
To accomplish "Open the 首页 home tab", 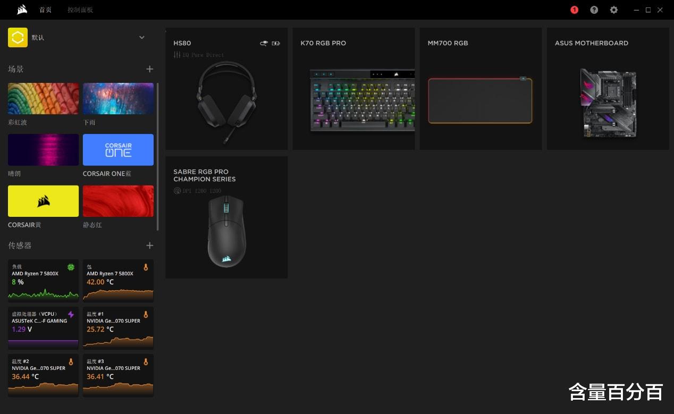I will tap(46, 10).
